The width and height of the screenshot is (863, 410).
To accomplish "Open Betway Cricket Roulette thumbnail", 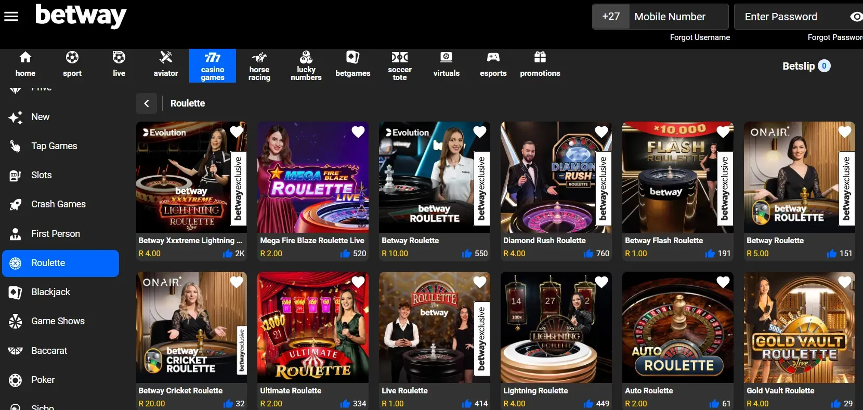I will click(191, 327).
